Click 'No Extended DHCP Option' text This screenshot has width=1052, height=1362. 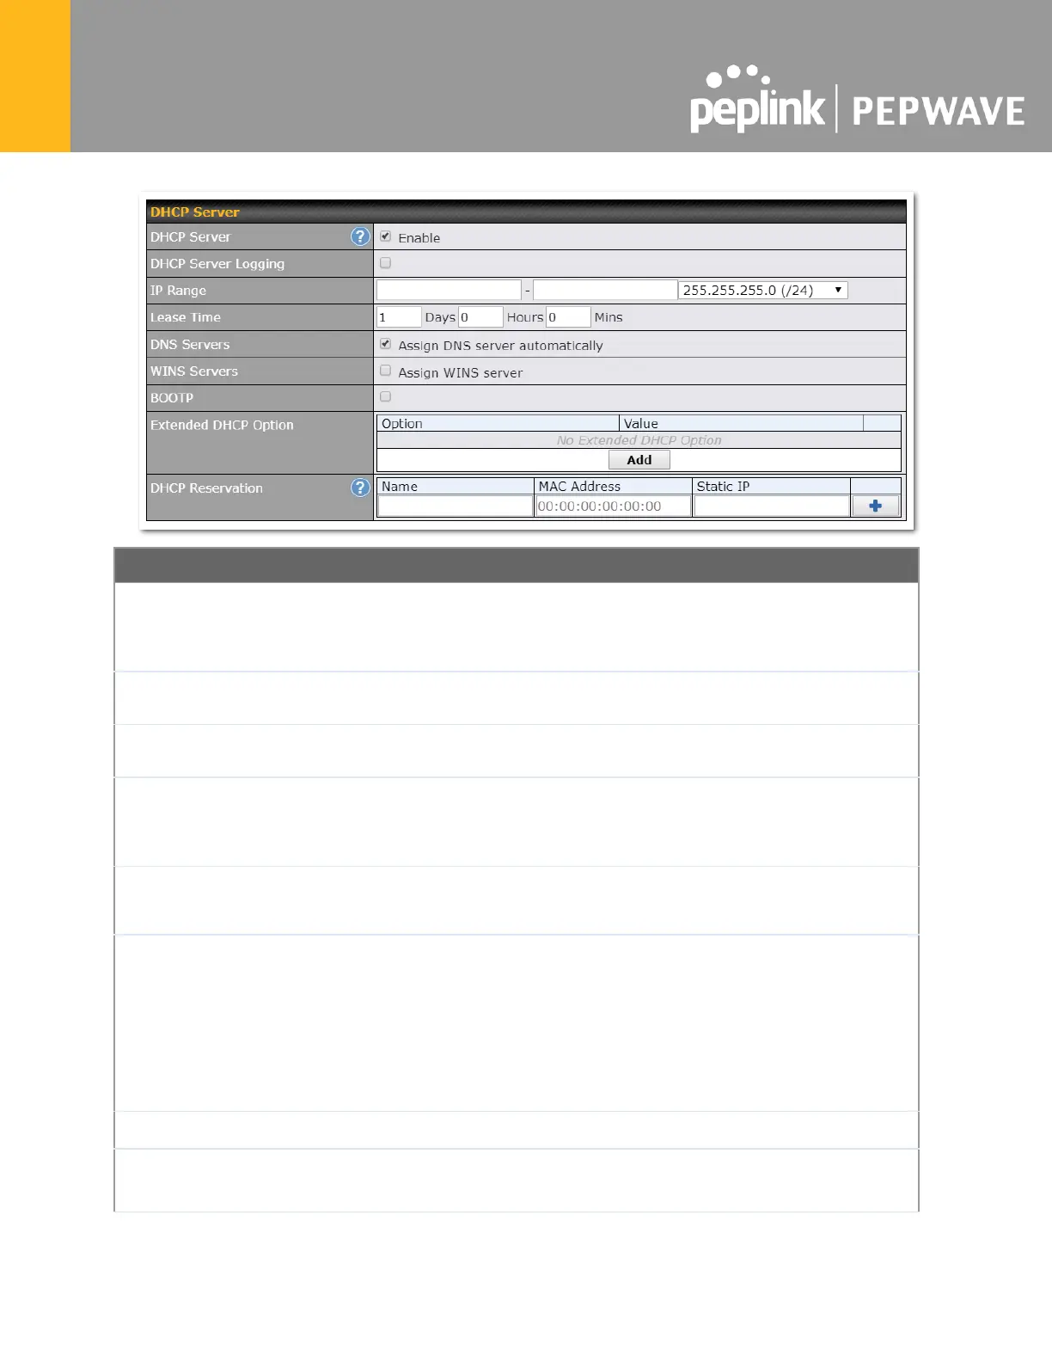coord(639,440)
